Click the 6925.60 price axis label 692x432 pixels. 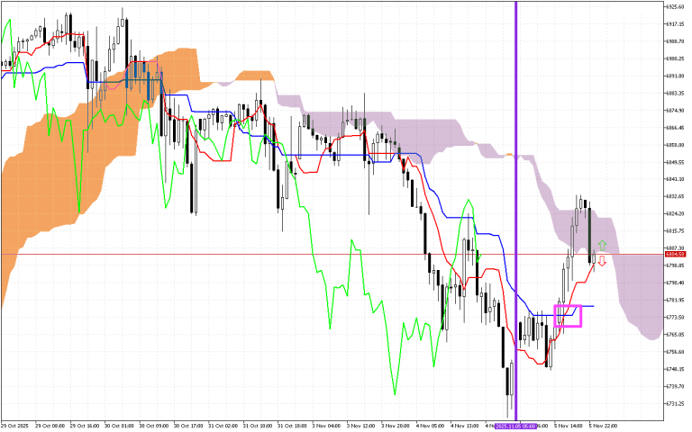(x=676, y=6)
